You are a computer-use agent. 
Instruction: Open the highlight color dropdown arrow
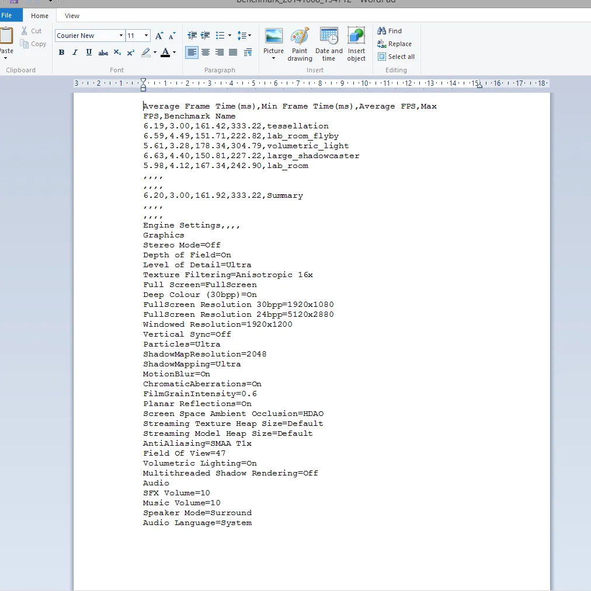tap(155, 53)
